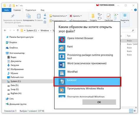Image resolution: width=140 pixels, height=115 pixels.
Task: Click the Provisioning package runtime tool icon
Action: (62, 56)
